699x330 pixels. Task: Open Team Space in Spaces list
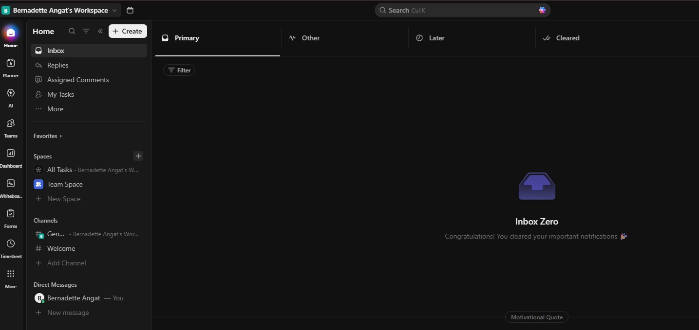pos(65,184)
